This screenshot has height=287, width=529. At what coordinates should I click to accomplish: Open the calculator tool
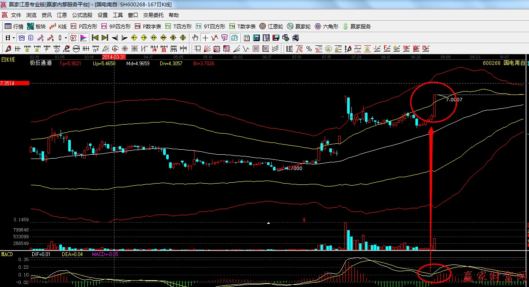[x=256, y=38]
